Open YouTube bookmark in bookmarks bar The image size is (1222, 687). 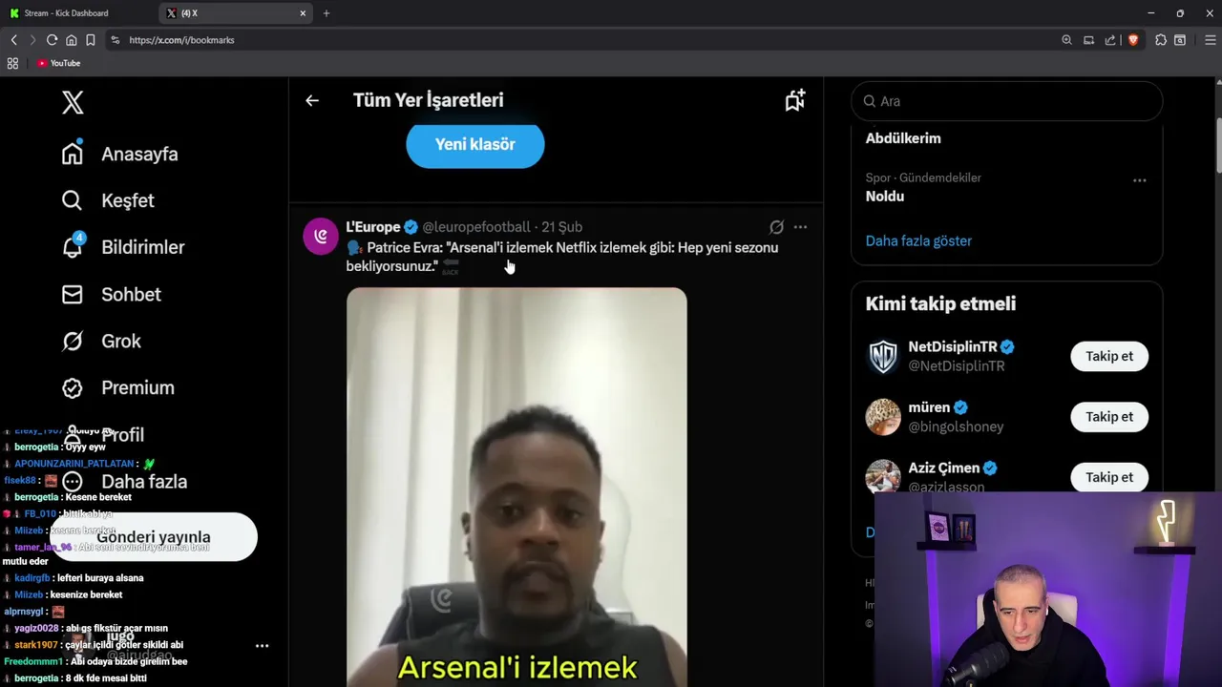59,63
